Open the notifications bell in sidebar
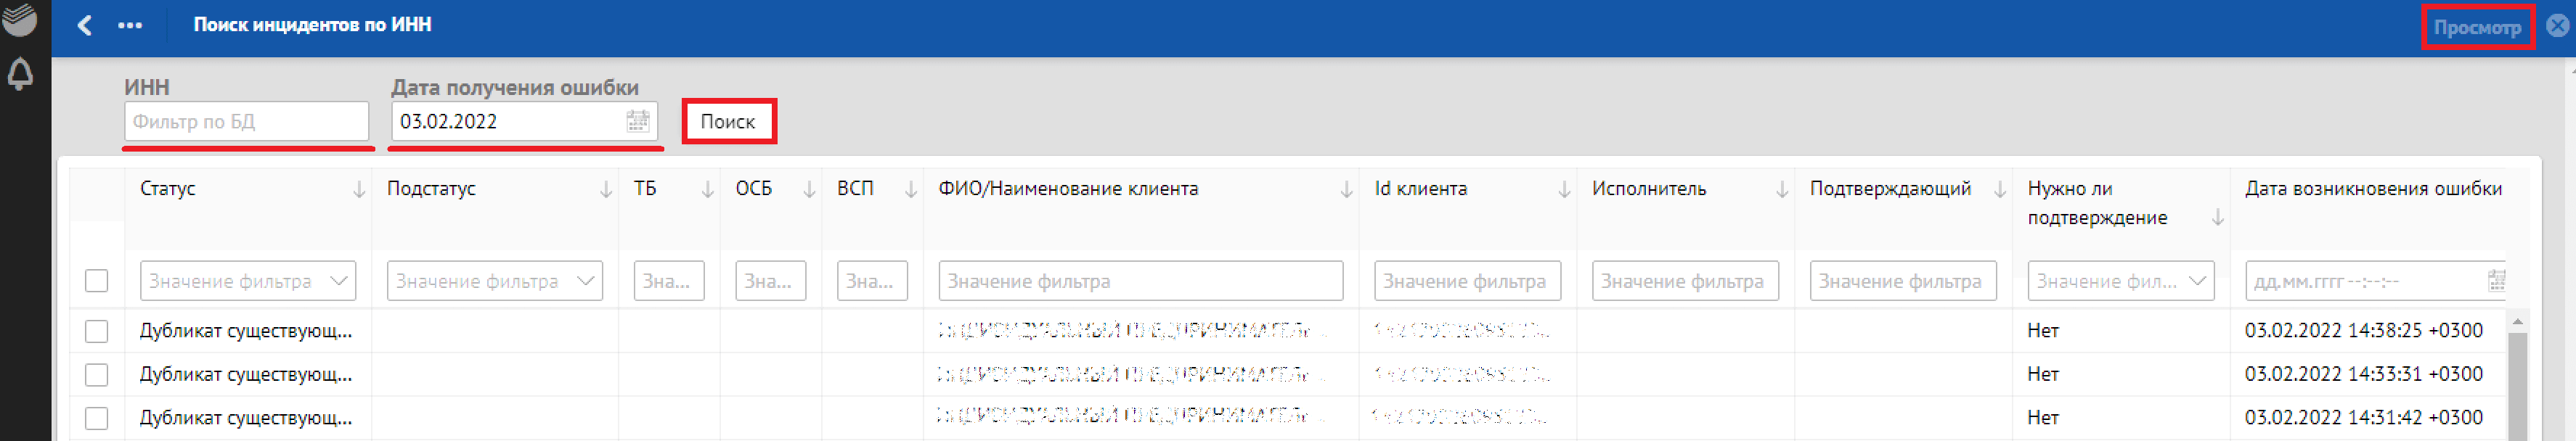The height and width of the screenshot is (441, 2576). (20, 74)
